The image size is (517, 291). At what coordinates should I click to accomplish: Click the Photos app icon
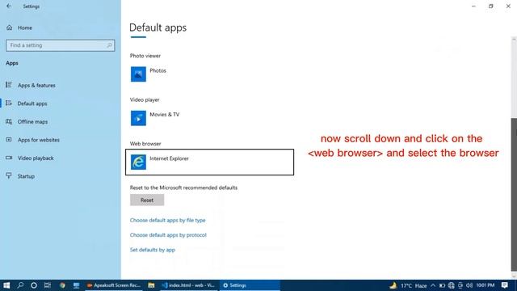138,74
